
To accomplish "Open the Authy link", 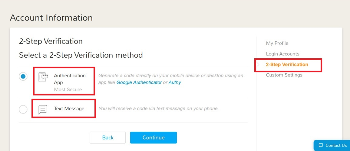I will tap(175, 82).
